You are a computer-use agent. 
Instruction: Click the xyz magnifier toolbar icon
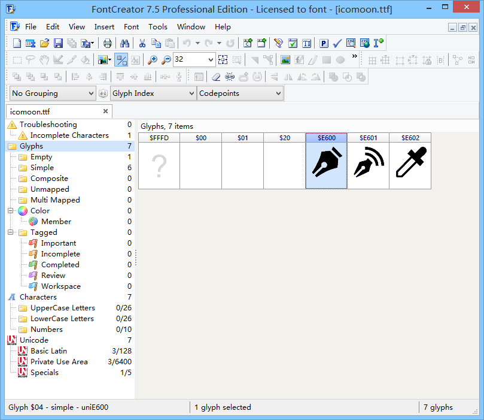pyautogui.click(x=351, y=43)
